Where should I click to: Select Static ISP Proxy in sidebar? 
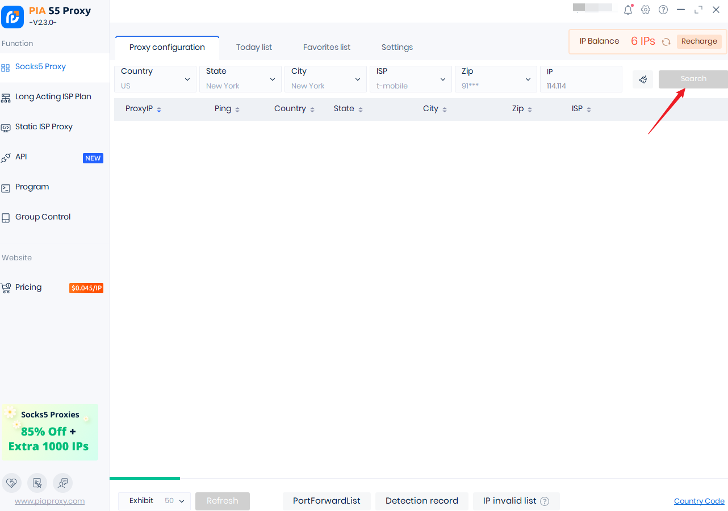click(44, 127)
